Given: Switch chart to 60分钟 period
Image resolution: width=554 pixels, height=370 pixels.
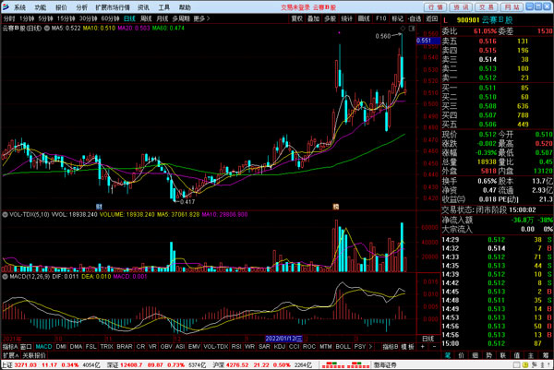Looking at the screenshot, I should [110, 18].
